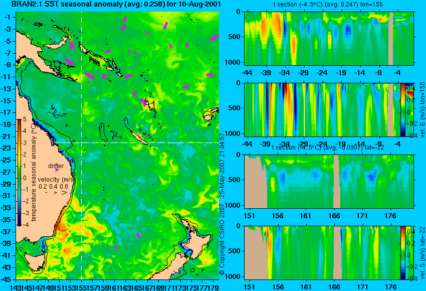Click the horizontal lat=-22 dashed line on map

click(136, 142)
